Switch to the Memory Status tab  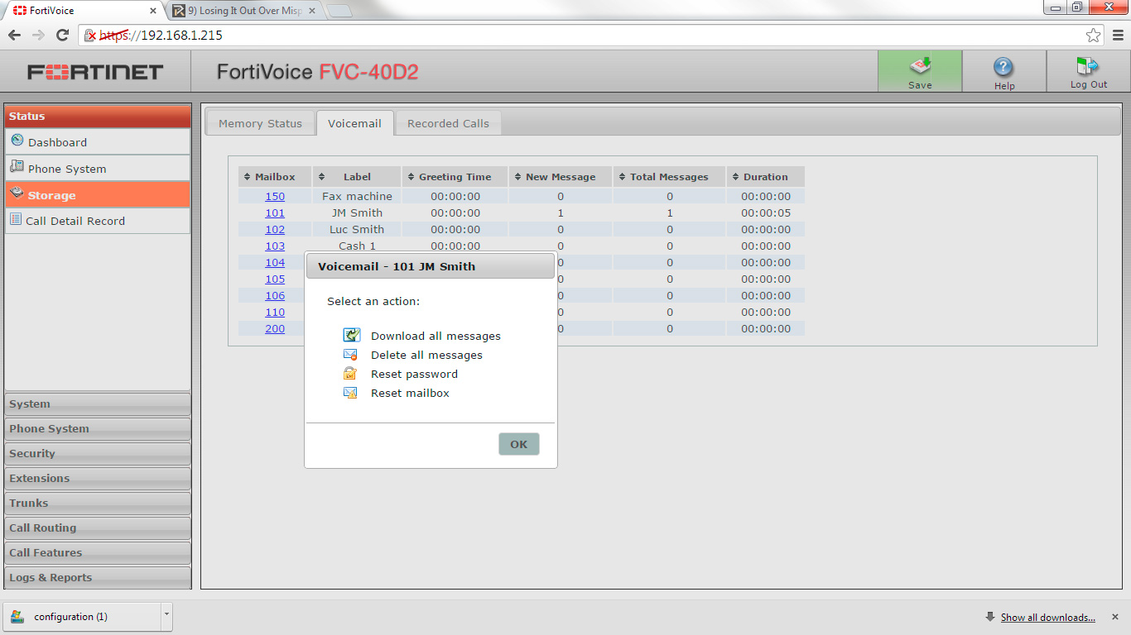pyautogui.click(x=260, y=123)
